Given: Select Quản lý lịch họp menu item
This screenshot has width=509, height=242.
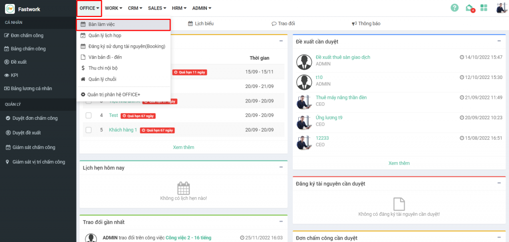Looking at the screenshot, I should click(x=104, y=35).
